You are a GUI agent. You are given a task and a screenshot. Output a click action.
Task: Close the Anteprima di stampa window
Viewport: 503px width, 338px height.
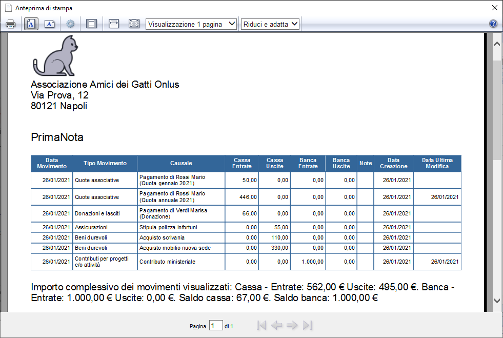click(x=495, y=8)
